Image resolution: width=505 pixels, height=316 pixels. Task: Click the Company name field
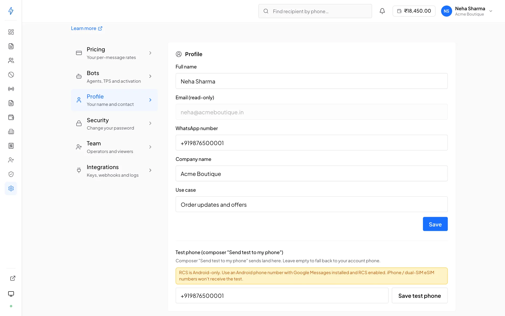pos(311,174)
